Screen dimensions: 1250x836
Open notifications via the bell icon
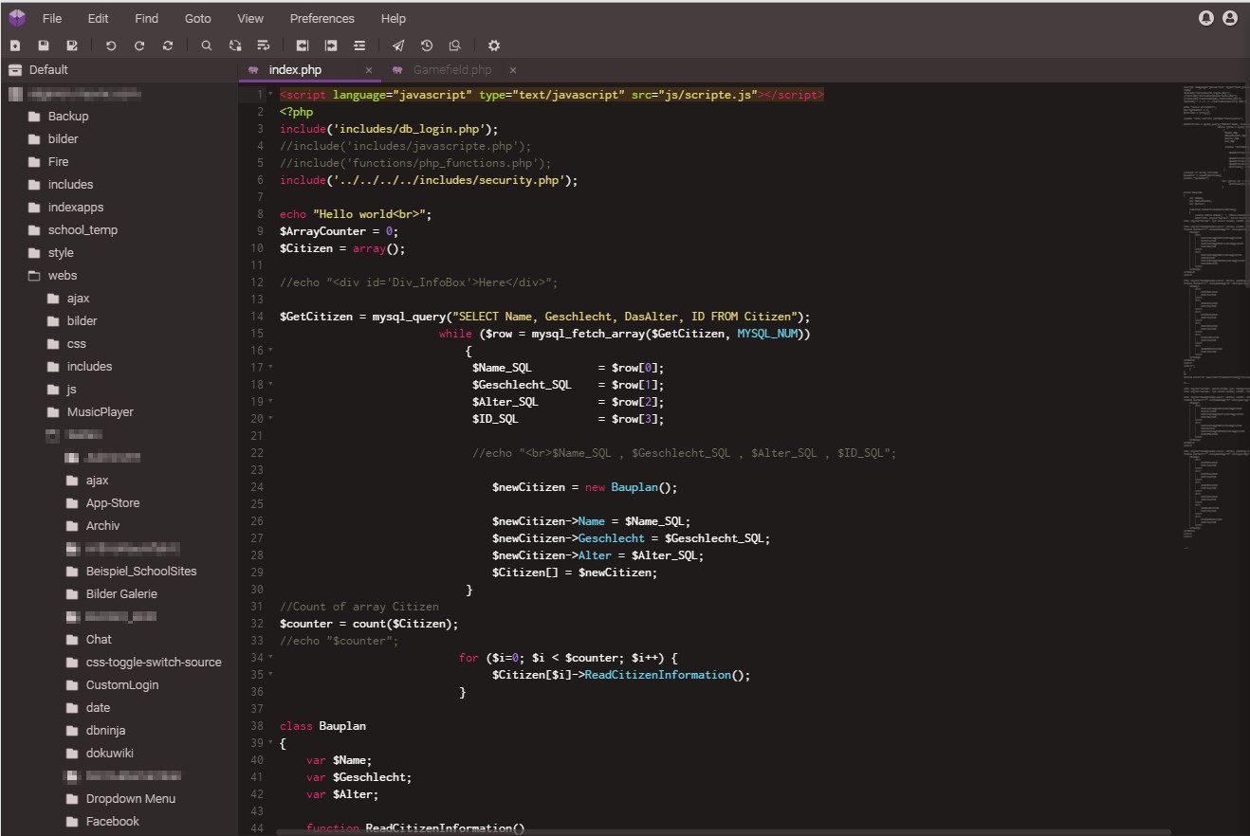tap(1204, 17)
